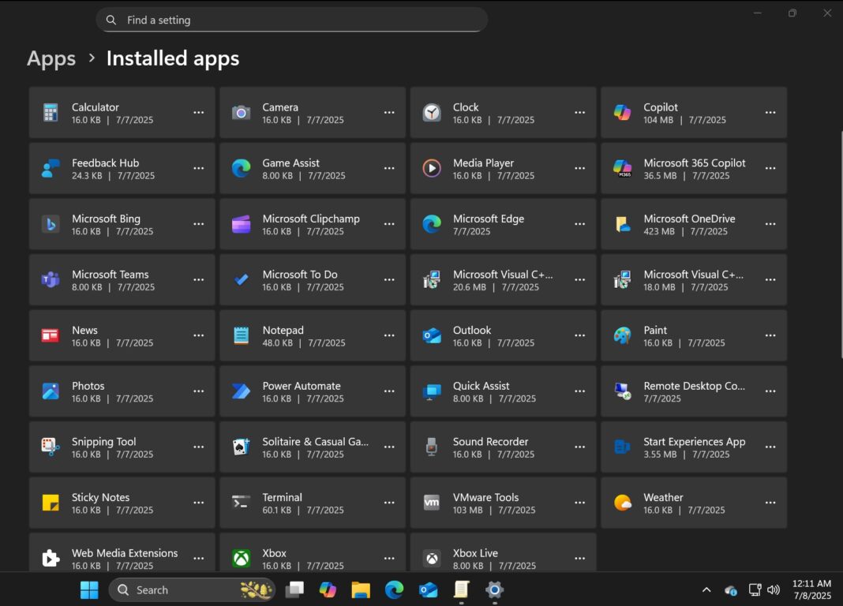843x606 pixels.
Task: Open the options menu for Calculator
Action: [199, 112]
